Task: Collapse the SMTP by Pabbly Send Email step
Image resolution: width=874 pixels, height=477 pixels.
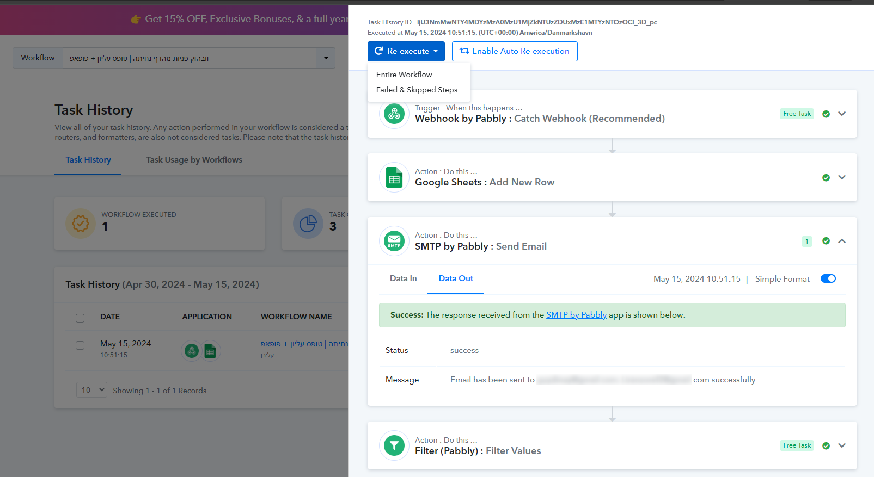Action: pos(842,241)
